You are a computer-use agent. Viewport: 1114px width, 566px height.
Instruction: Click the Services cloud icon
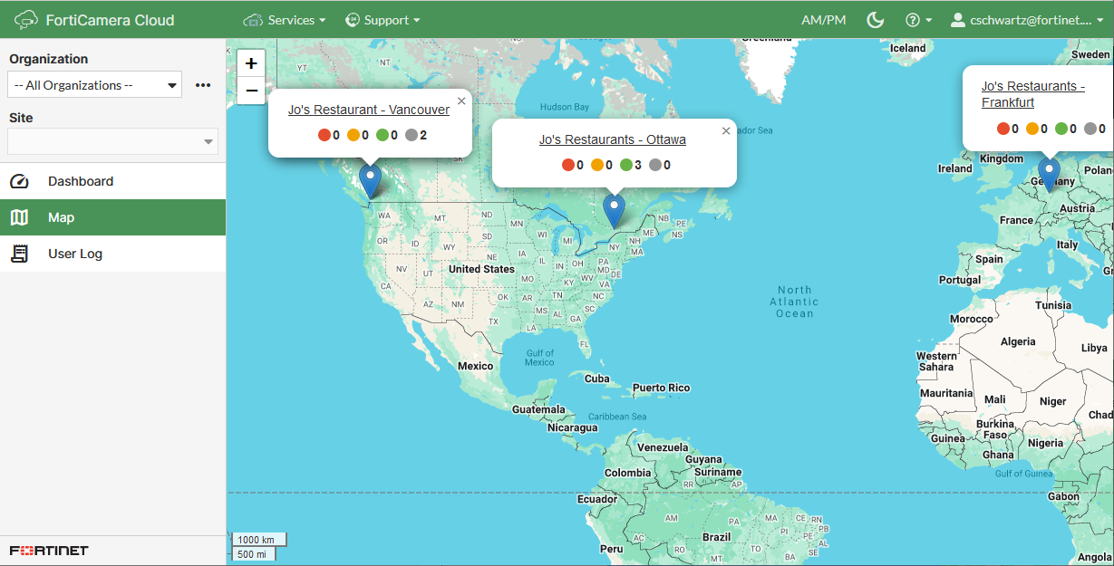point(253,20)
